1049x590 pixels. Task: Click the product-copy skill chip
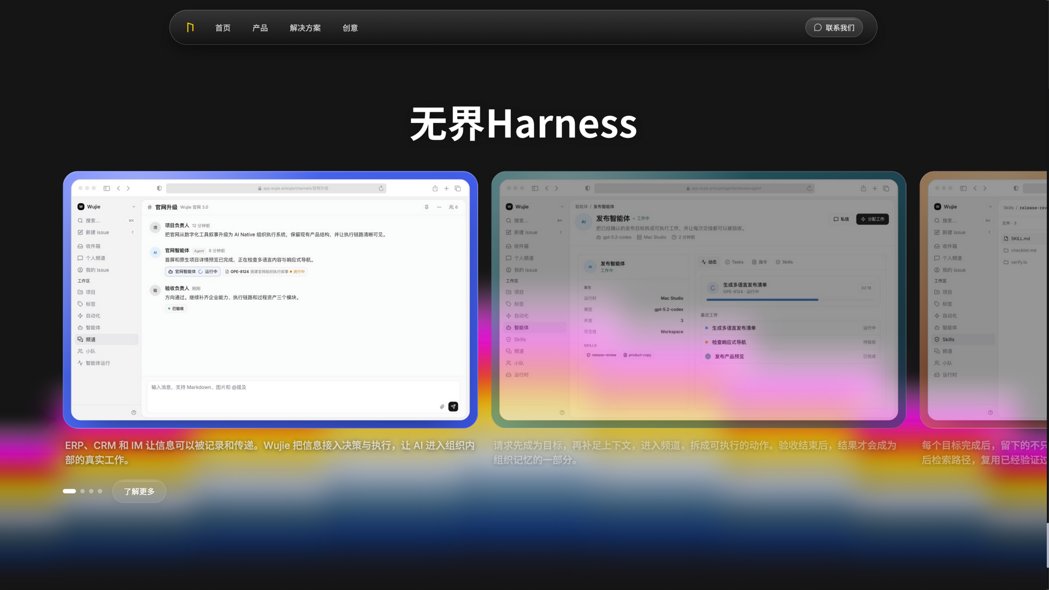pyautogui.click(x=638, y=355)
